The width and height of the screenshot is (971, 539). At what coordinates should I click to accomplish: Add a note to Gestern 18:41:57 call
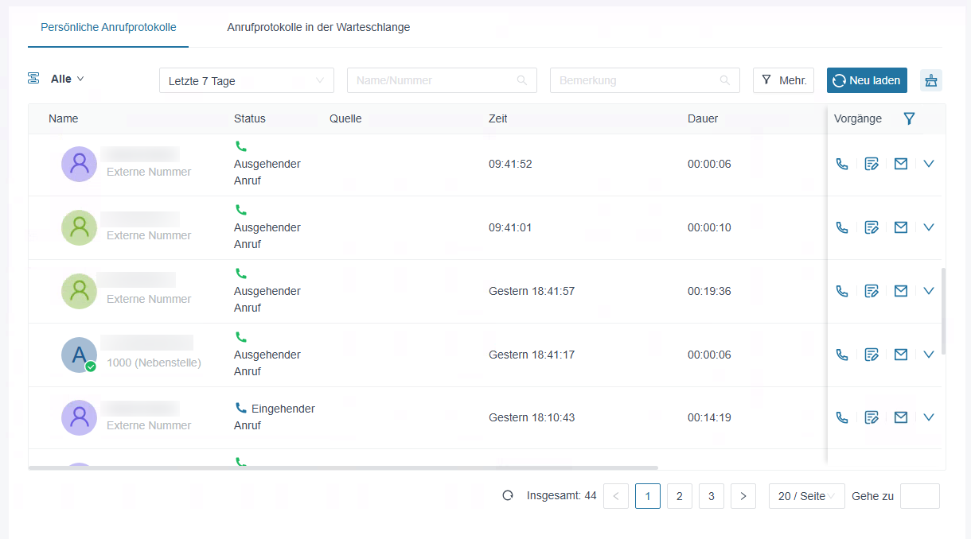coord(872,291)
